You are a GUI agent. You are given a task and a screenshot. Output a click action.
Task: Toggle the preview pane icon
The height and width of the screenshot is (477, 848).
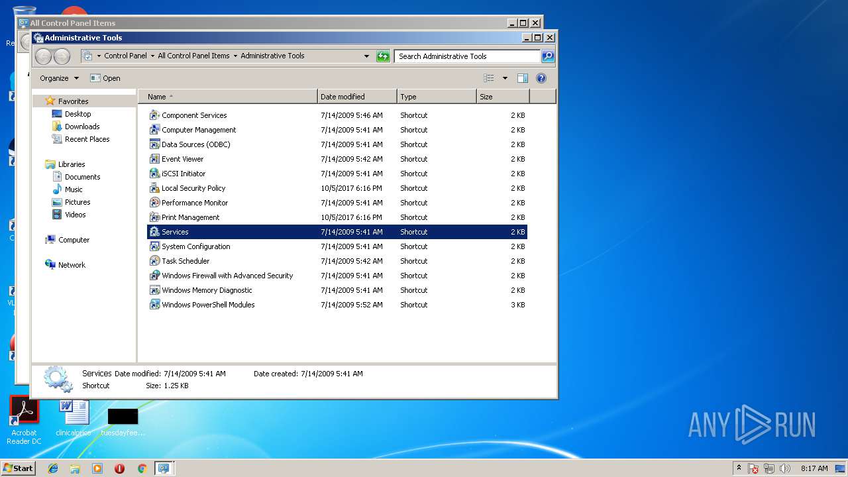[x=522, y=78]
